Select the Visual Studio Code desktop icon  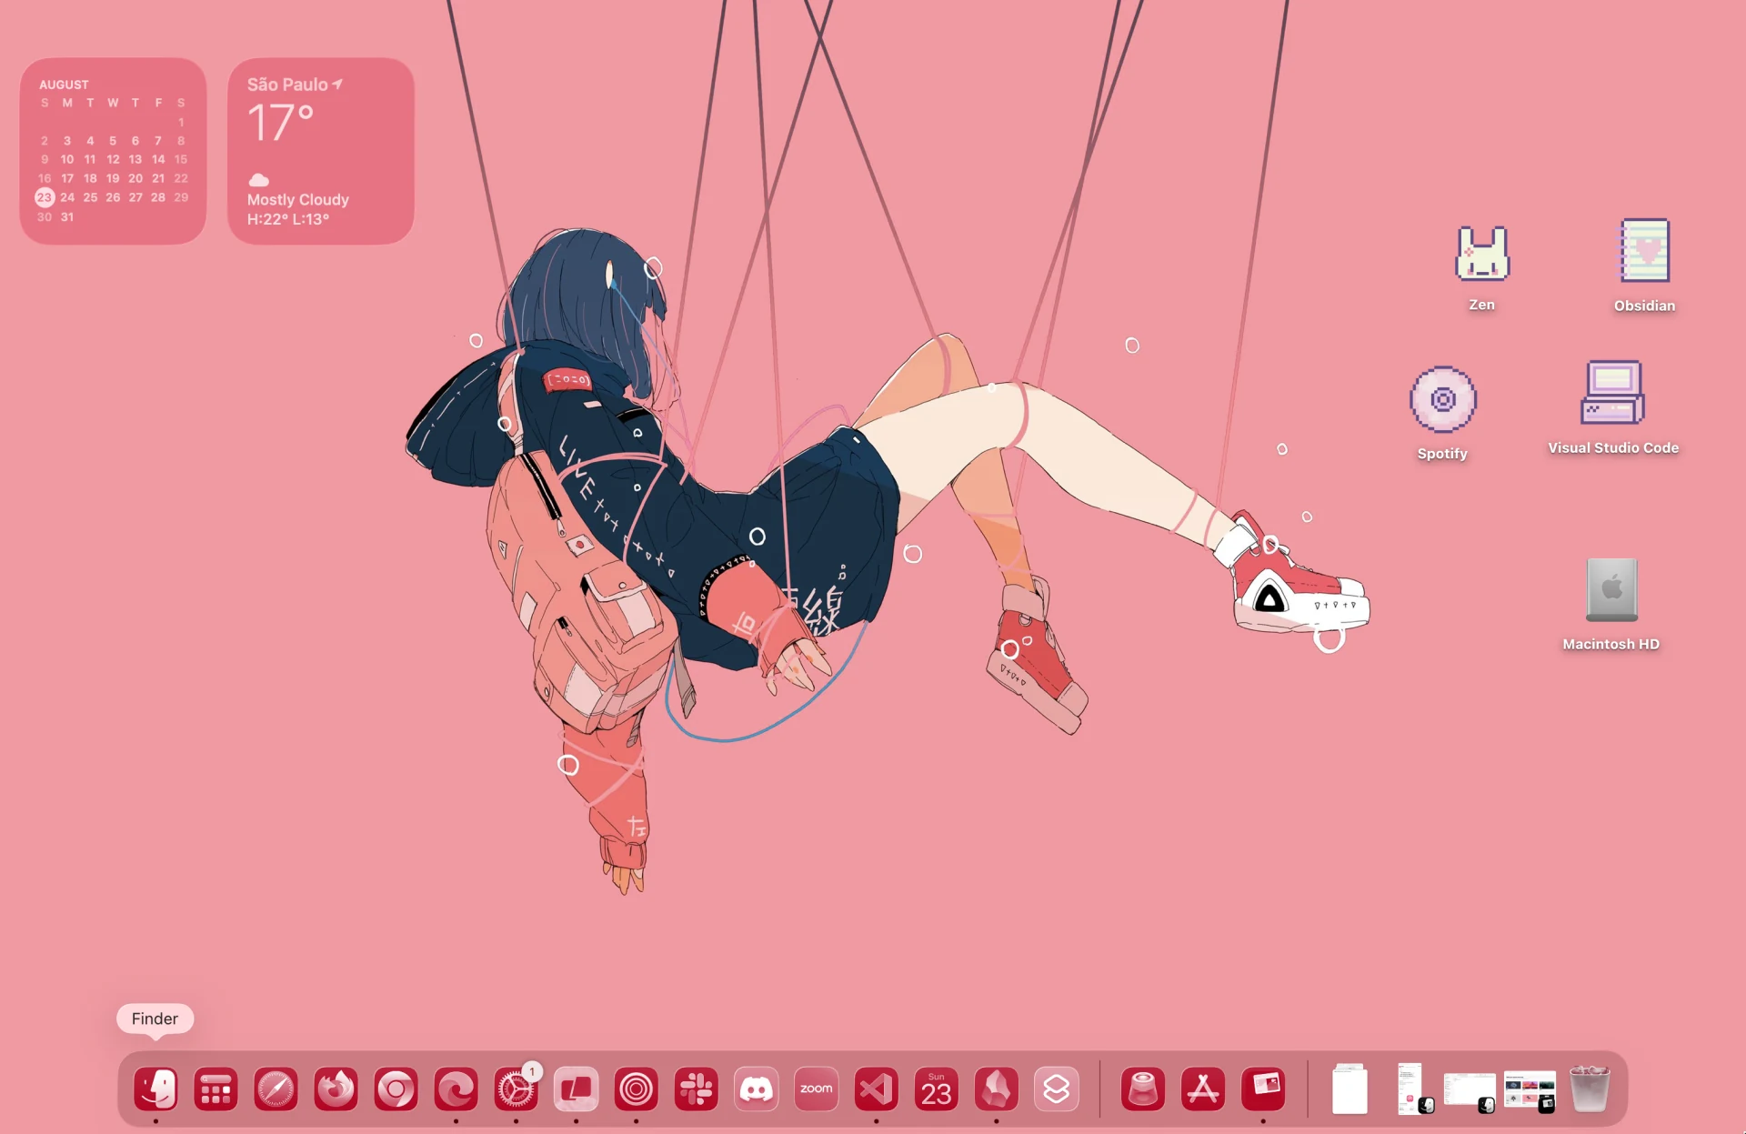(x=1613, y=393)
